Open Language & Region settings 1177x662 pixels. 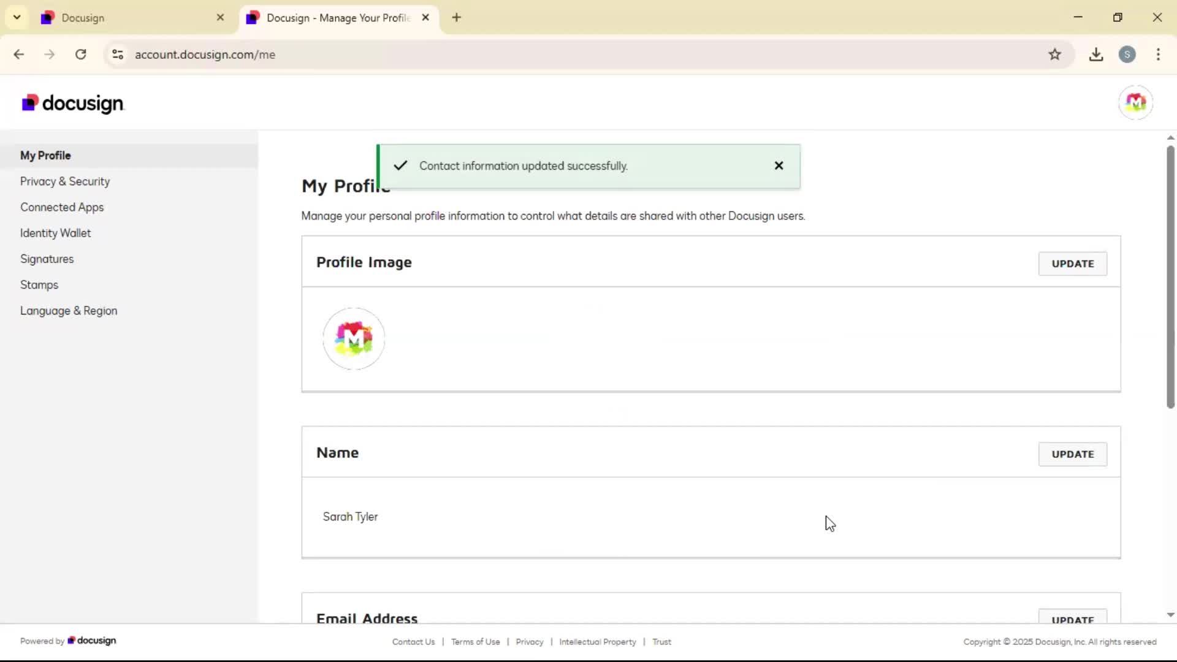pos(69,311)
